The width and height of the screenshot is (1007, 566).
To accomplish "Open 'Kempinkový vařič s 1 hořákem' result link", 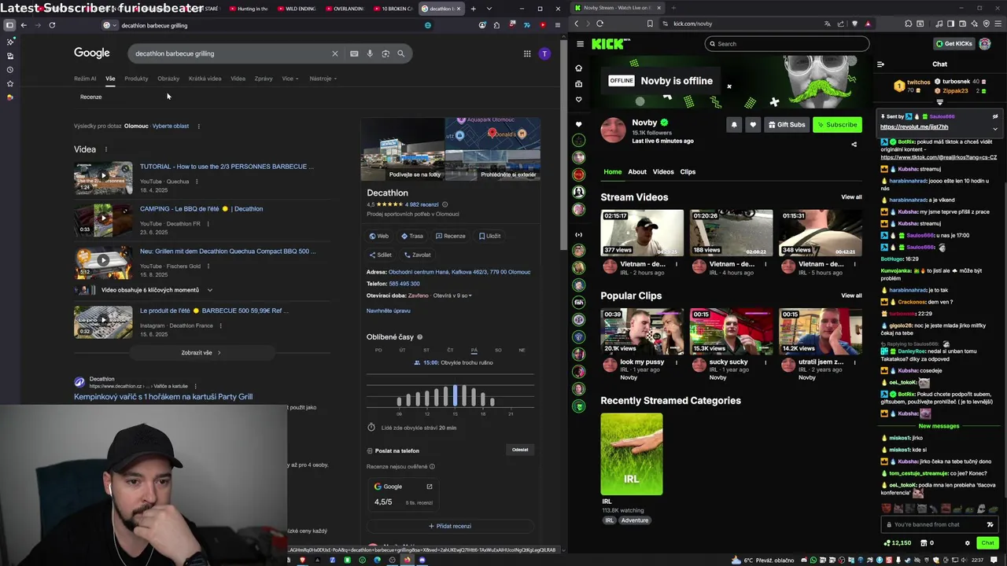I will point(163,397).
